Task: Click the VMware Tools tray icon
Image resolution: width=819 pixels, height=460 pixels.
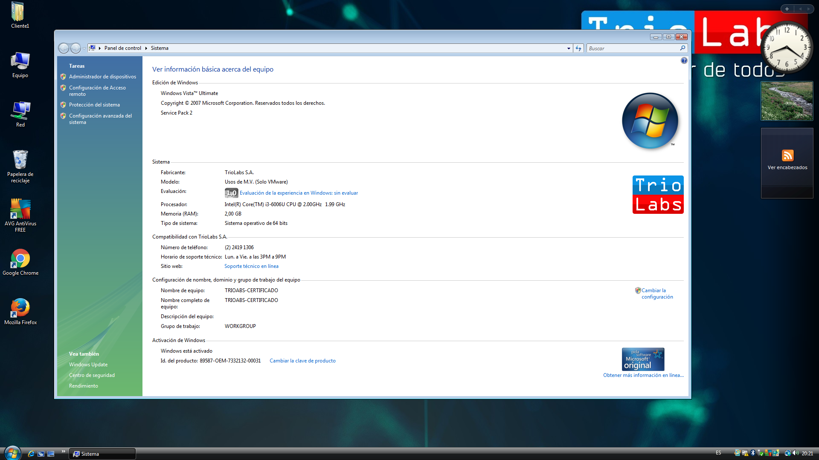Action: click(745, 453)
